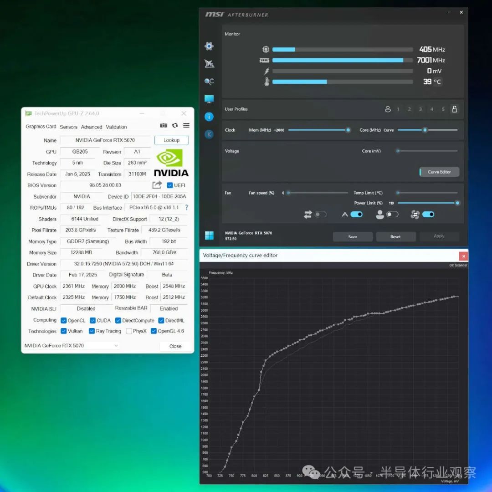The image size is (492, 492).
Task: Toggle the Vulkan checkbox
Action: pos(63,331)
